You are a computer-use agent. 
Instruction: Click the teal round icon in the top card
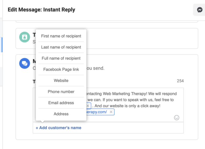[x=25, y=37]
